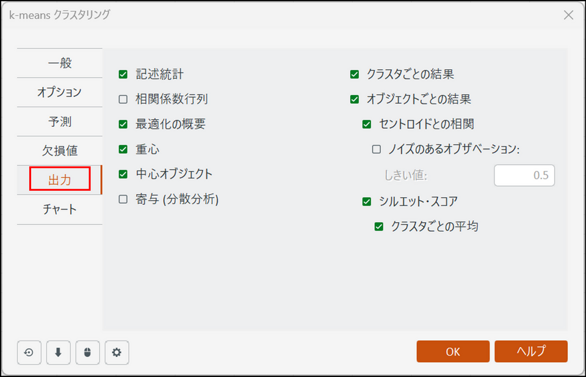Viewport: 586px width, 377px height.
Task: Enable 寄与 (分散分析) checkbox
Action: pyautogui.click(x=123, y=199)
